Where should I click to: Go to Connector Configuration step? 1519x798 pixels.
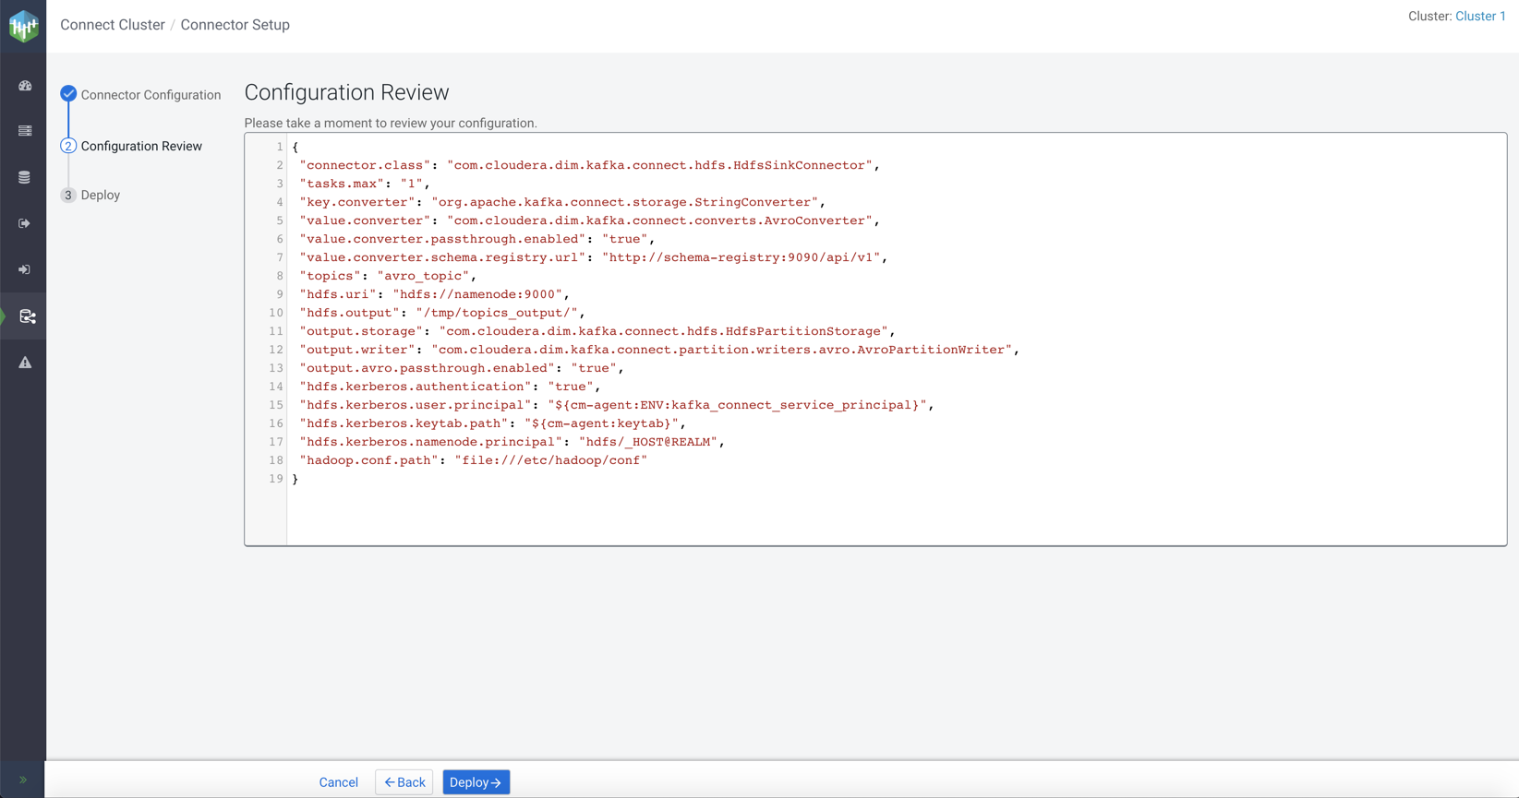pos(151,95)
